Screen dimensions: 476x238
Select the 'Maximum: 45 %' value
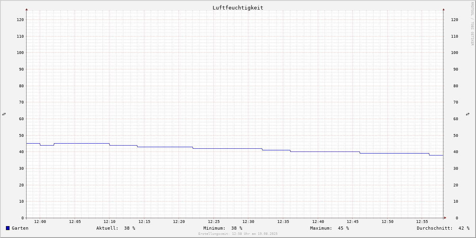(330, 228)
